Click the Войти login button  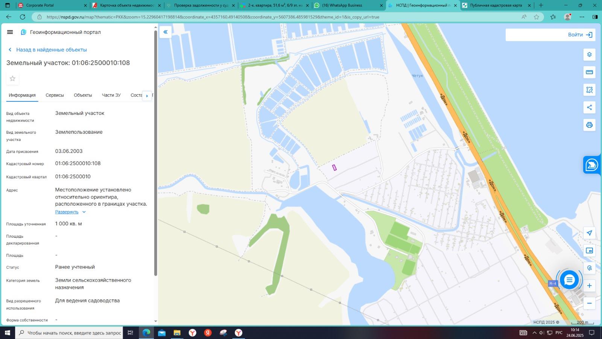tap(580, 35)
